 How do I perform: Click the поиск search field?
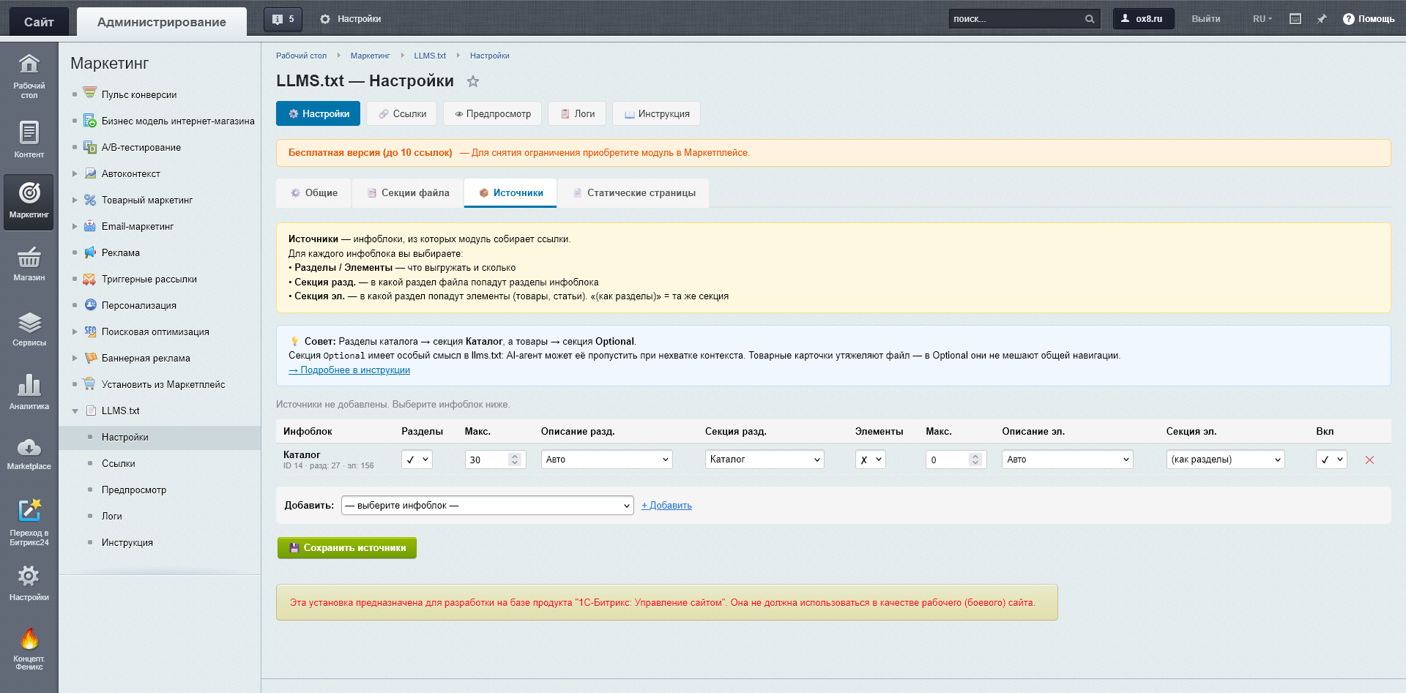click(1018, 18)
